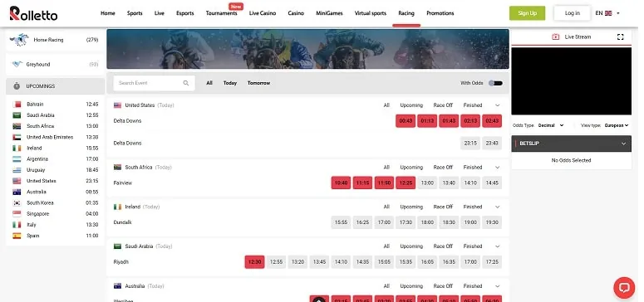Filter Ireland races by Race Off
This screenshot has height=302, width=644.
pos(443,207)
